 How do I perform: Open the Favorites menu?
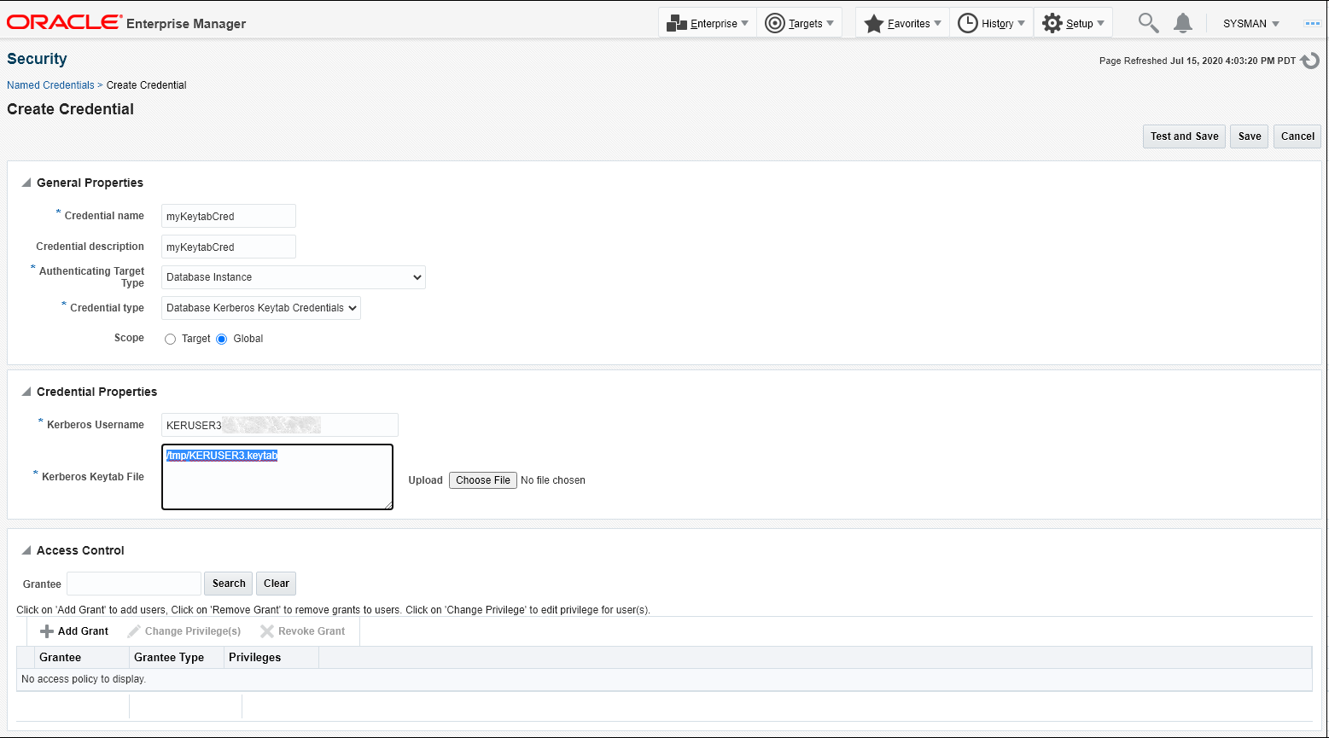coord(903,23)
